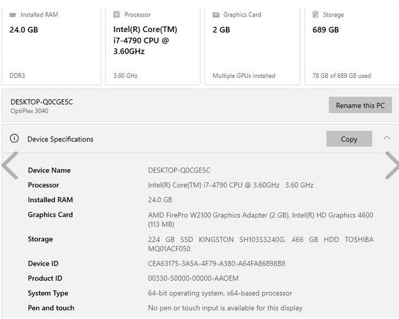Click 3.60 GHz at Processor card bottom
The width and height of the screenshot is (399, 319).
[x=126, y=75]
